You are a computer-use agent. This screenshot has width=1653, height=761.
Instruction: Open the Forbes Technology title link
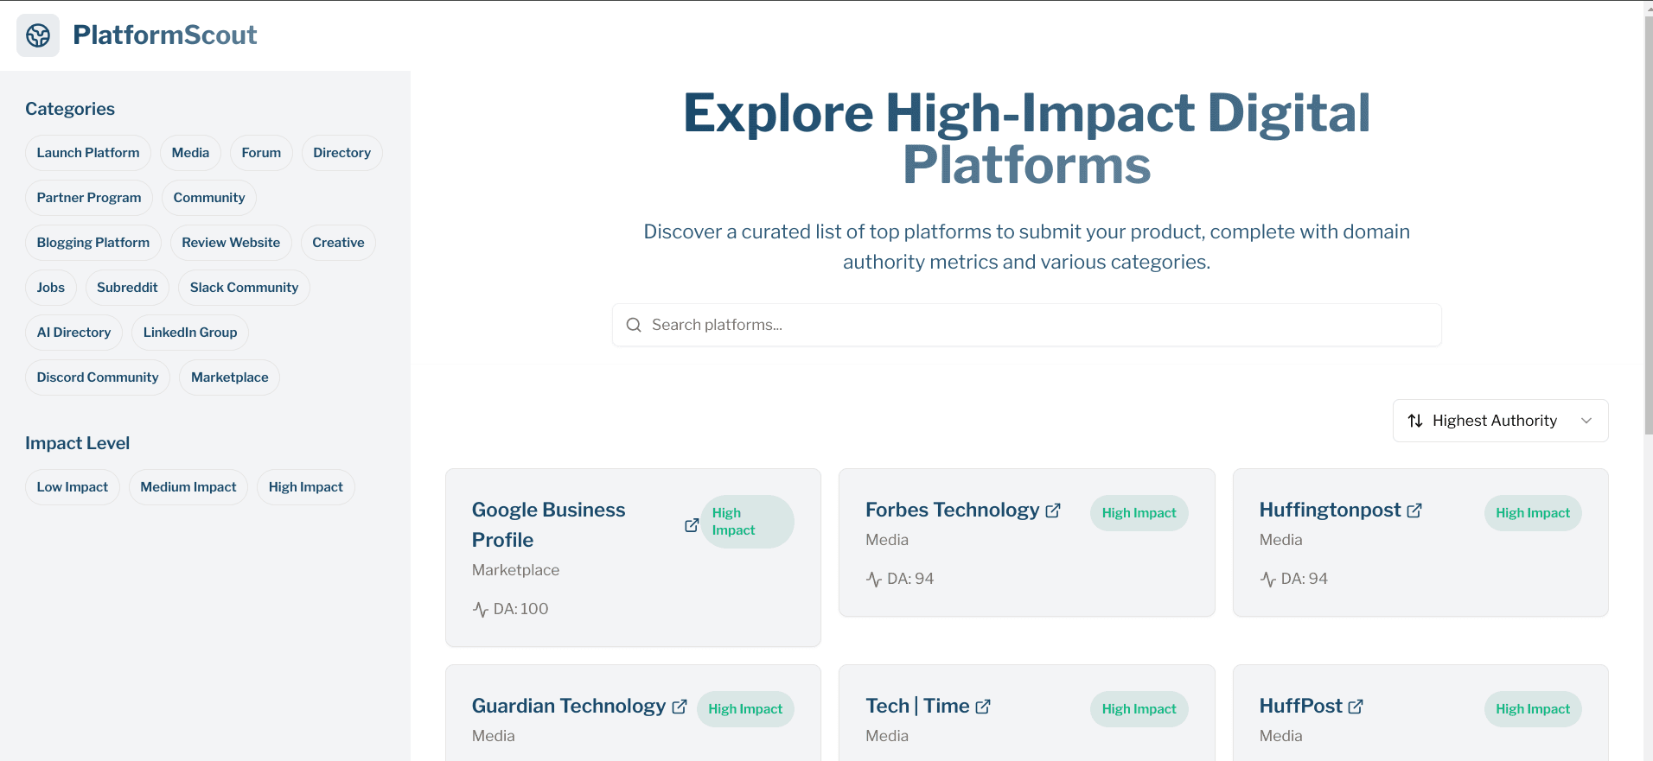952,511
